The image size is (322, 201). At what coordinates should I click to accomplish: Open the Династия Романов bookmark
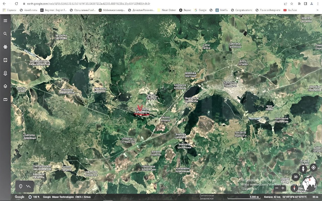pos(141,10)
